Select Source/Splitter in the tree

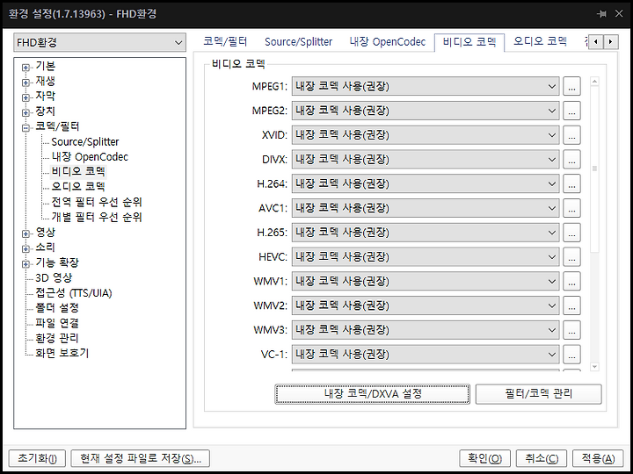[x=85, y=142]
